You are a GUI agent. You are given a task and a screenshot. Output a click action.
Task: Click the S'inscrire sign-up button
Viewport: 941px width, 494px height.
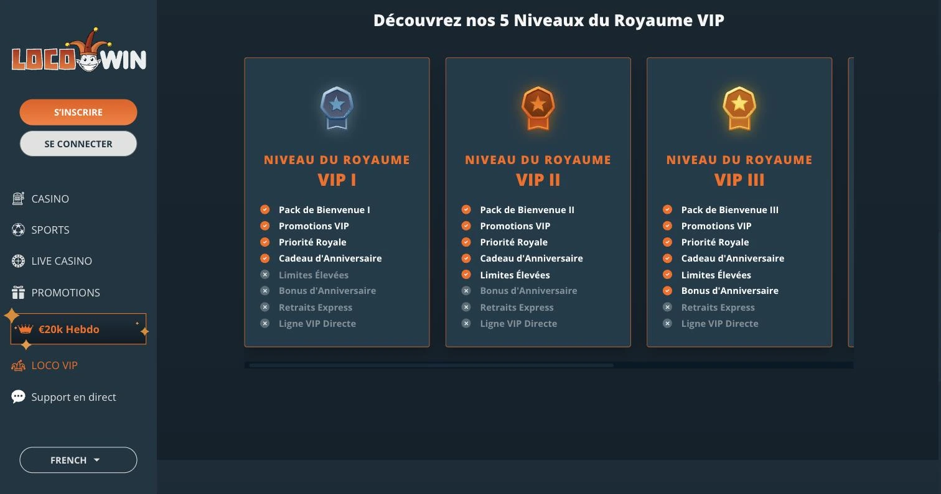pos(78,112)
